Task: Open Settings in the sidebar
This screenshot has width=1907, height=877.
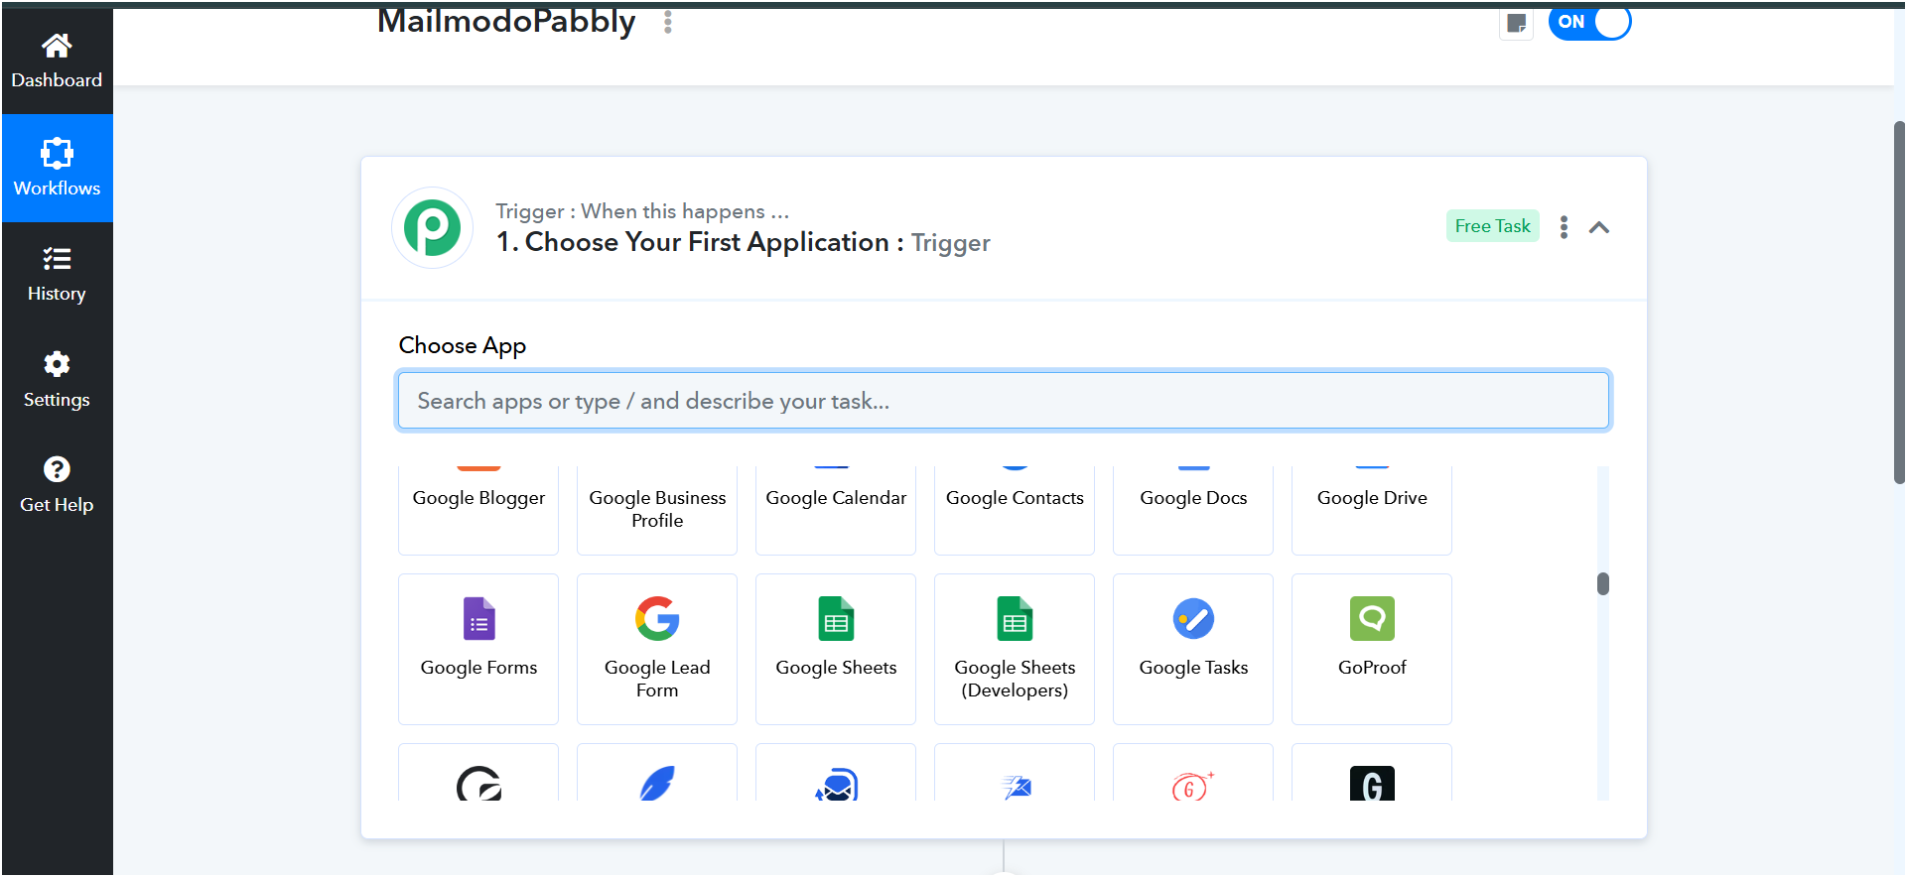Action: pos(57,380)
